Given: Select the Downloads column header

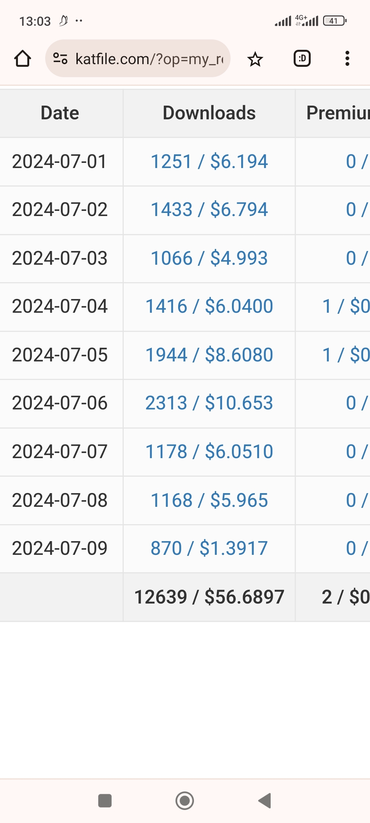Looking at the screenshot, I should 209,113.
